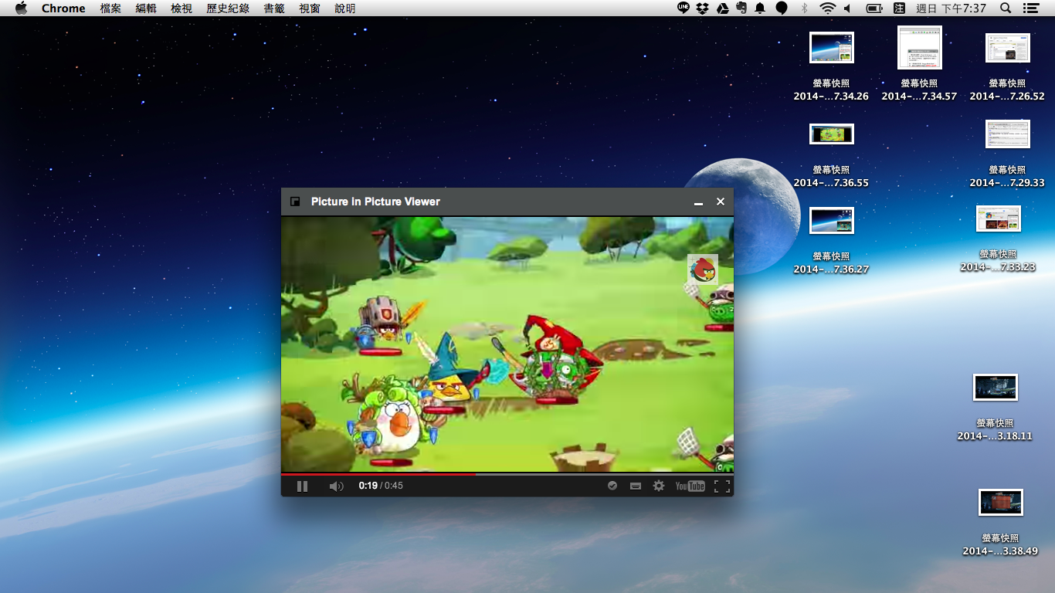Open the volume control in menu bar
Viewport: 1055px width, 593px height.
[847, 8]
